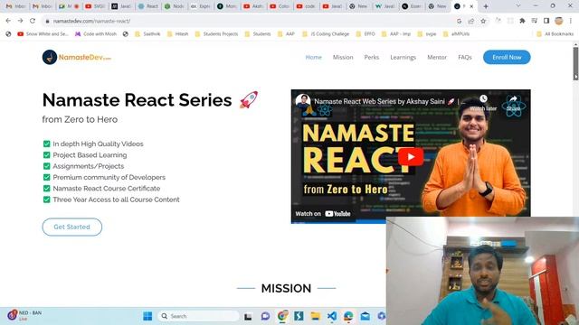Open the YouTube logo on the video
579x325 pixels.
coord(337,214)
